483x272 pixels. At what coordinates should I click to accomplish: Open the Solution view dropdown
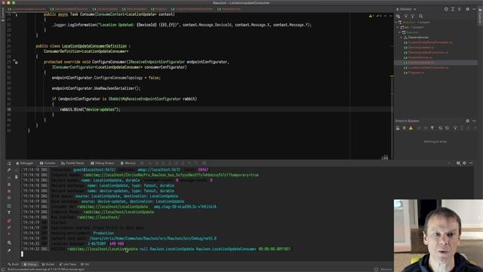click(x=406, y=9)
